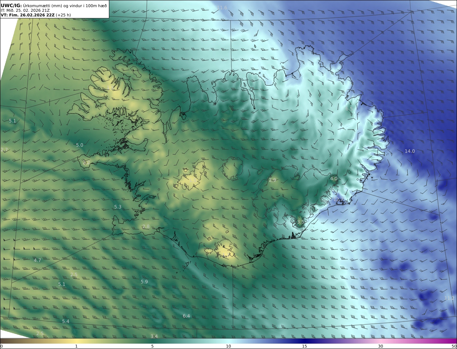Screen dimensions: 457x349
Task: Click the 'IT: Mið. 25. 02. 2026 21Z' line
Action: [25, 10]
